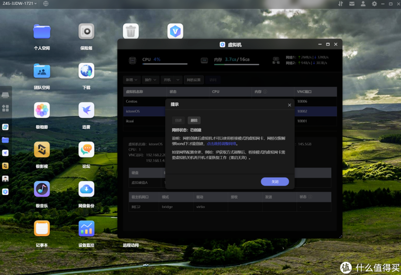401x275 pixels.
Task: Open the mail messages icon in top bar
Action: point(352,3)
